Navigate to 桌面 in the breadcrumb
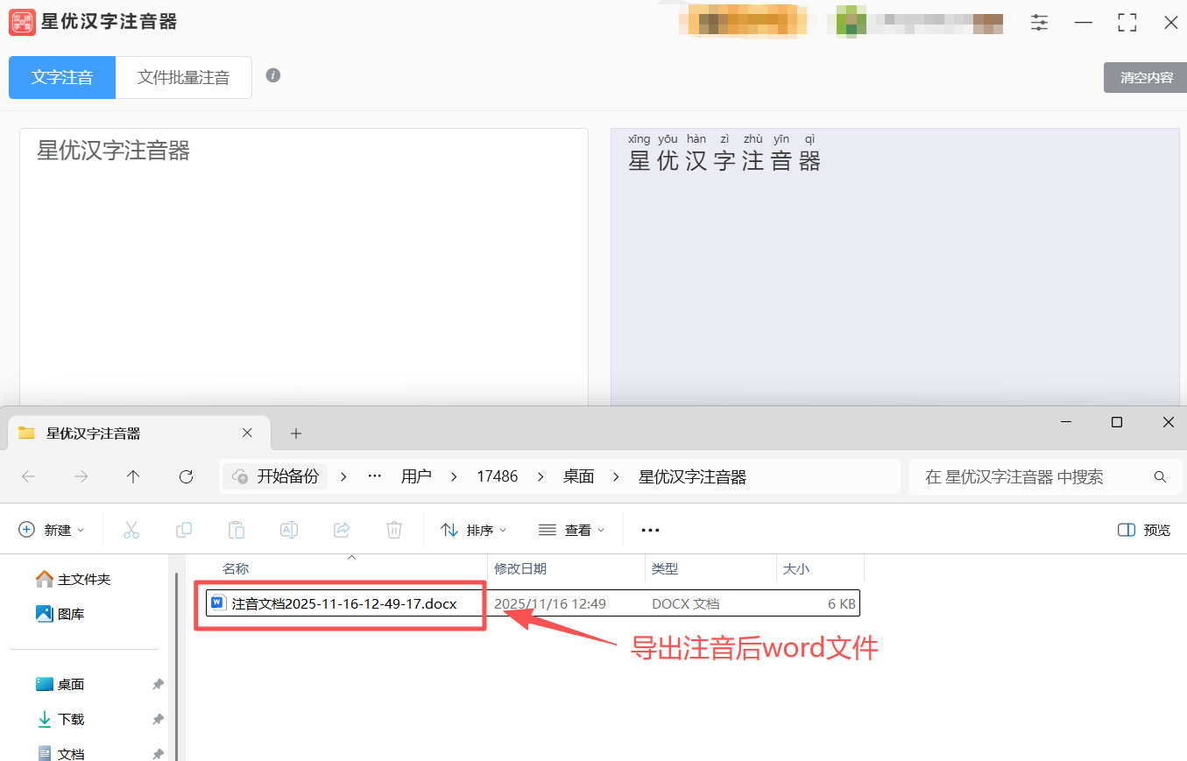This screenshot has width=1187, height=761. click(578, 476)
